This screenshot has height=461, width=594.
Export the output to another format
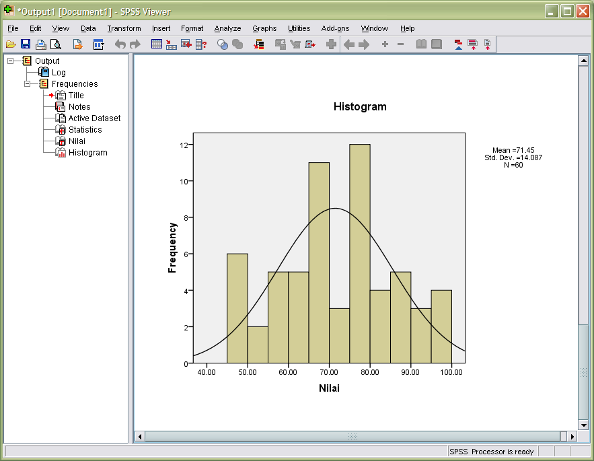[x=77, y=44]
